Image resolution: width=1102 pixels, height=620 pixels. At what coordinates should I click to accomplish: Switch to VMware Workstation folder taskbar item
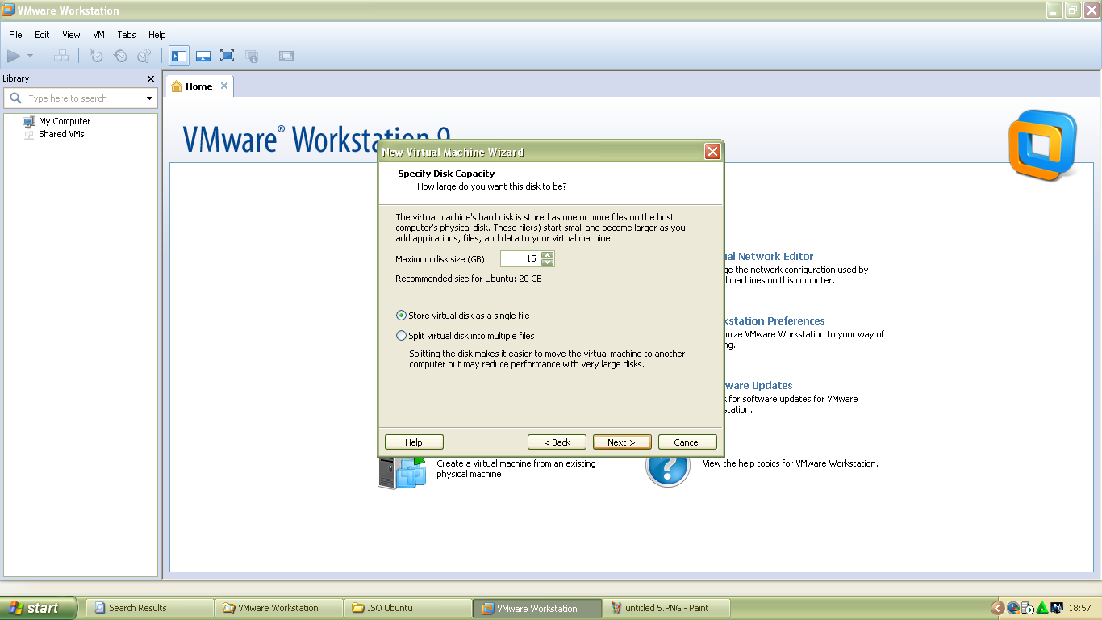[x=279, y=608]
